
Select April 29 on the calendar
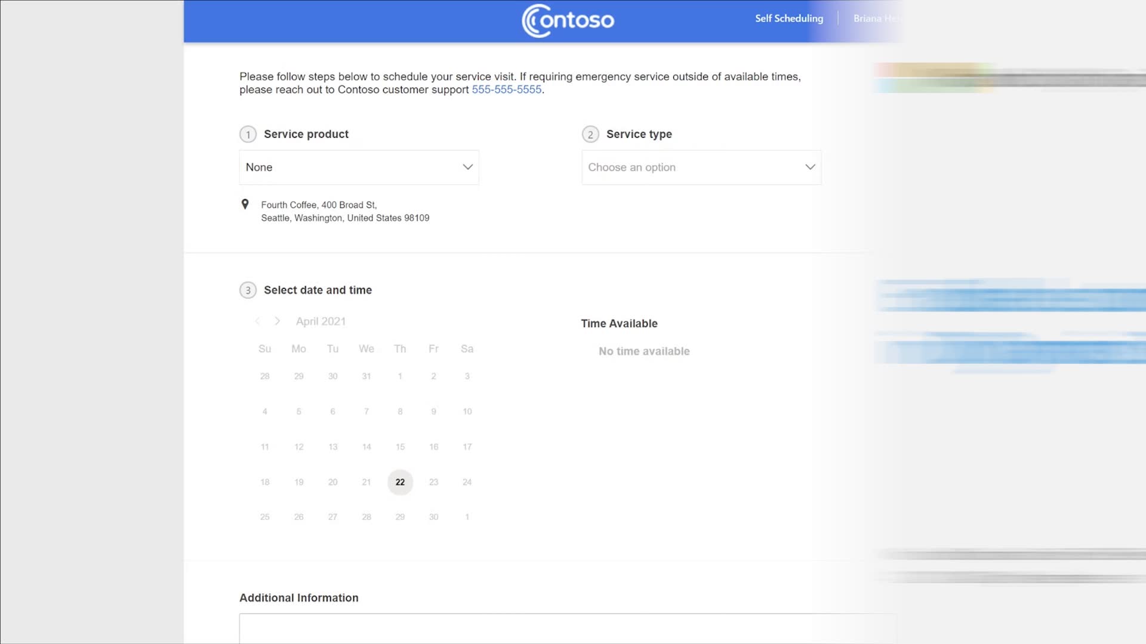(x=400, y=516)
